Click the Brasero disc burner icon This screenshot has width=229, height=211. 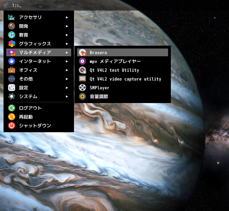pos(82,52)
